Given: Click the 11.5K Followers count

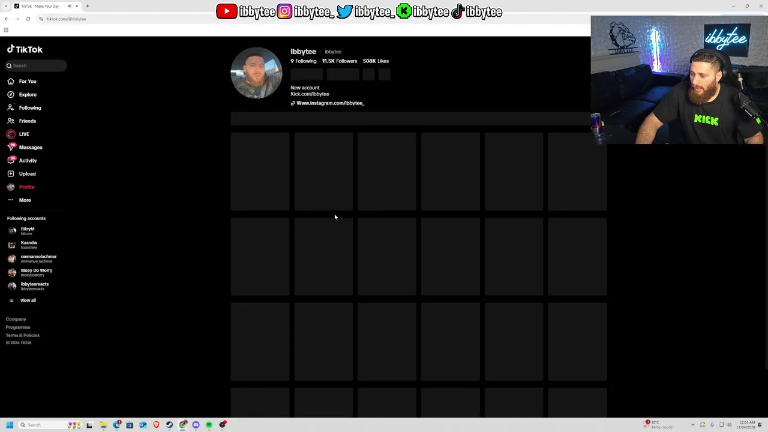Looking at the screenshot, I should point(340,61).
